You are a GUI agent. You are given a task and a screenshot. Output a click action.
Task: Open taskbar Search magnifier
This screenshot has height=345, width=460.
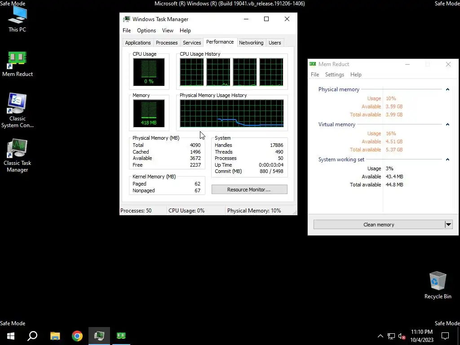[x=32, y=336]
